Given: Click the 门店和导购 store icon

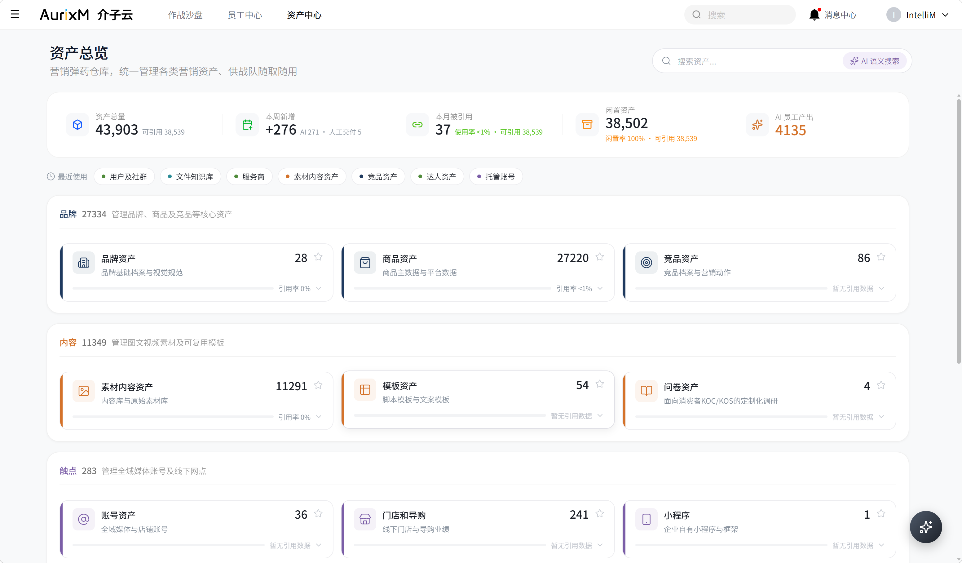Looking at the screenshot, I should (365, 519).
